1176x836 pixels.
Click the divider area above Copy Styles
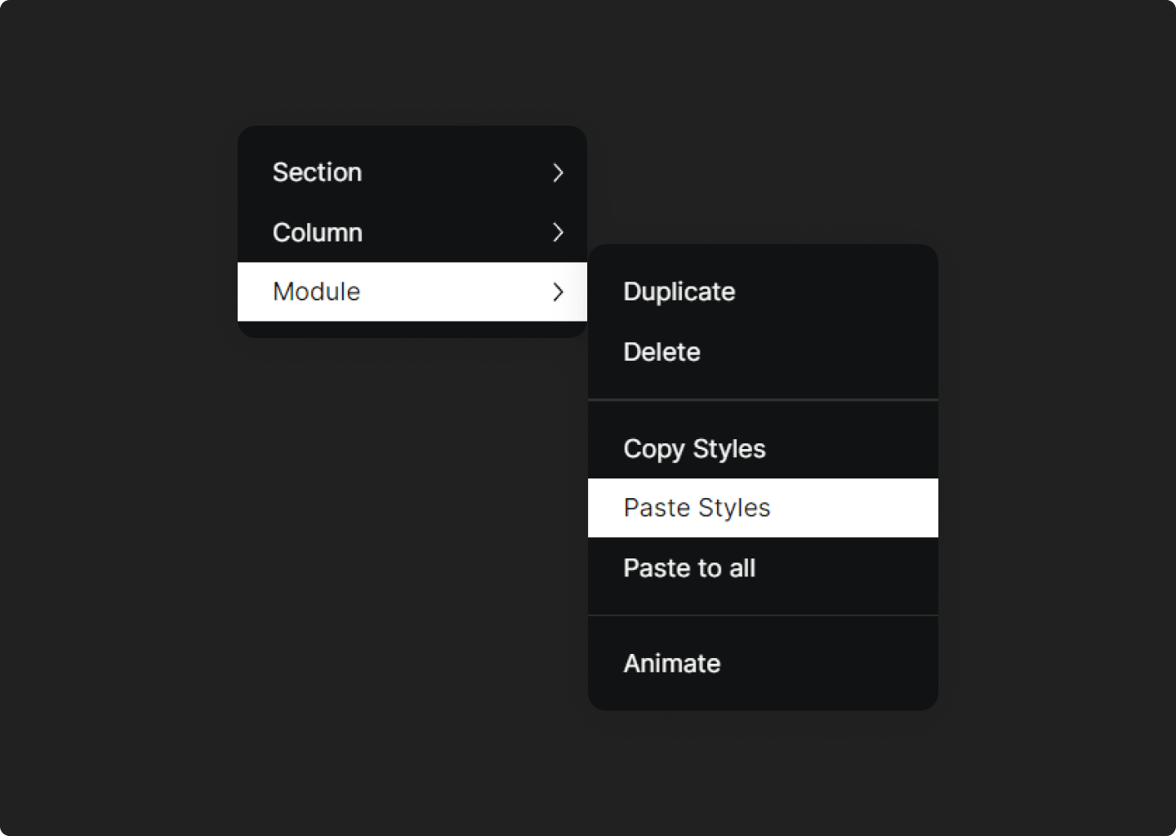763,399
